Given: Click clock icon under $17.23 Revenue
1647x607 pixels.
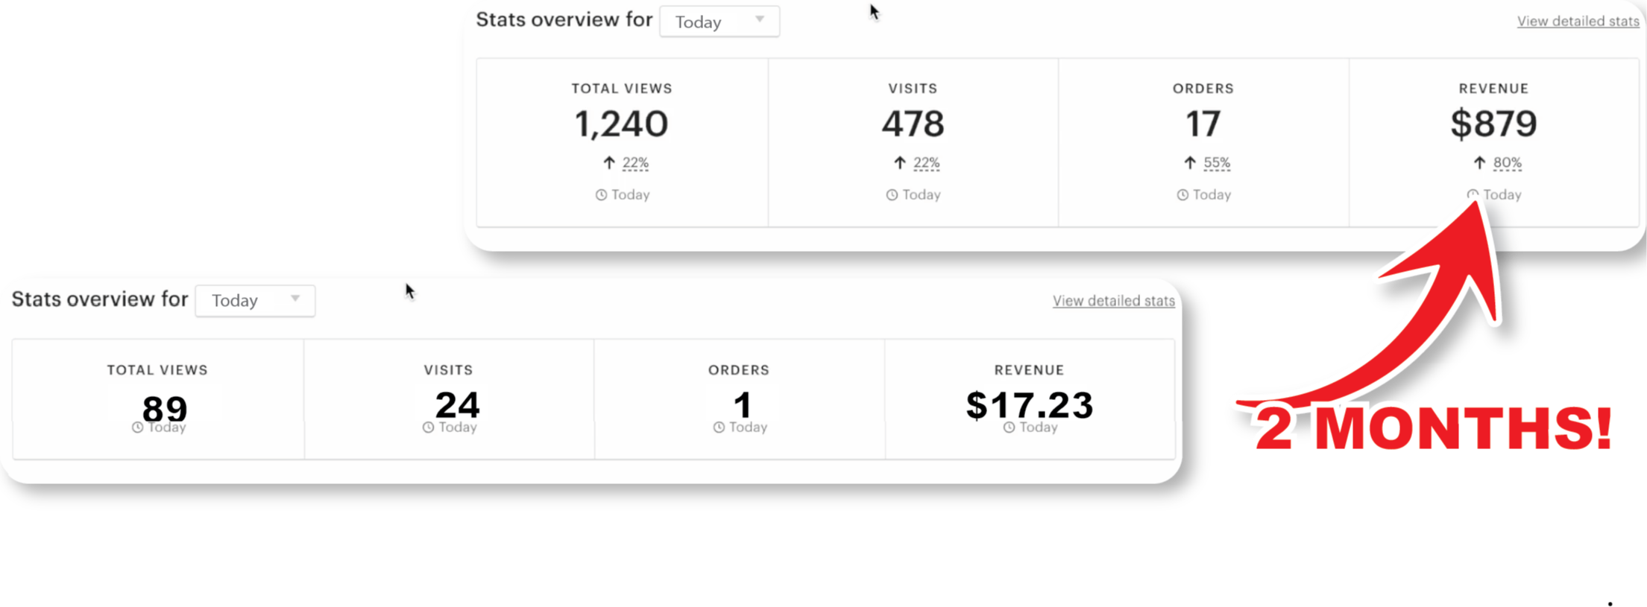Looking at the screenshot, I should 1009,428.
